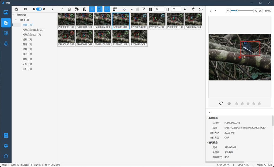
Task: Select 对焦点在鸟上 (4) category
Action: click(32, 34)
